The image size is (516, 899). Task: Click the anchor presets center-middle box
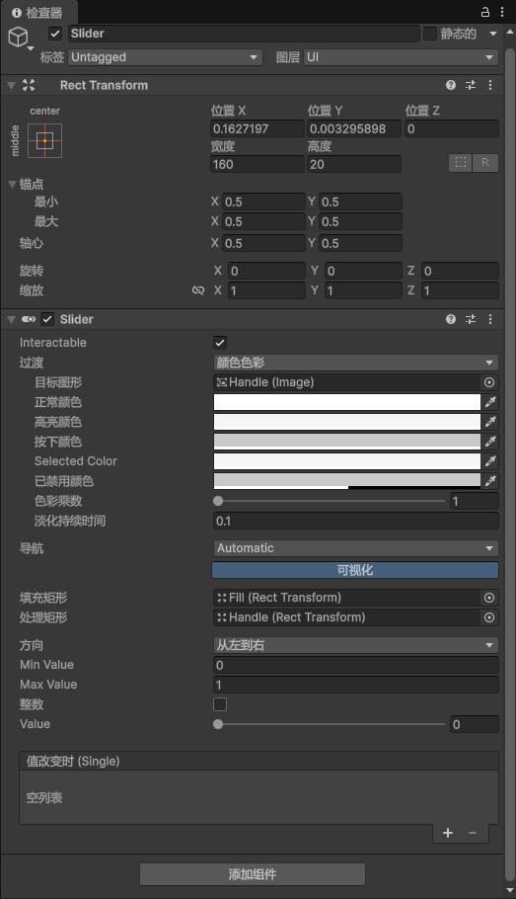click(44, 140)
